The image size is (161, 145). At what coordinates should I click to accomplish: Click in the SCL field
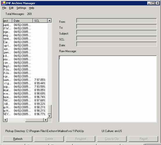pyautogui.click(x=117, y=38)
